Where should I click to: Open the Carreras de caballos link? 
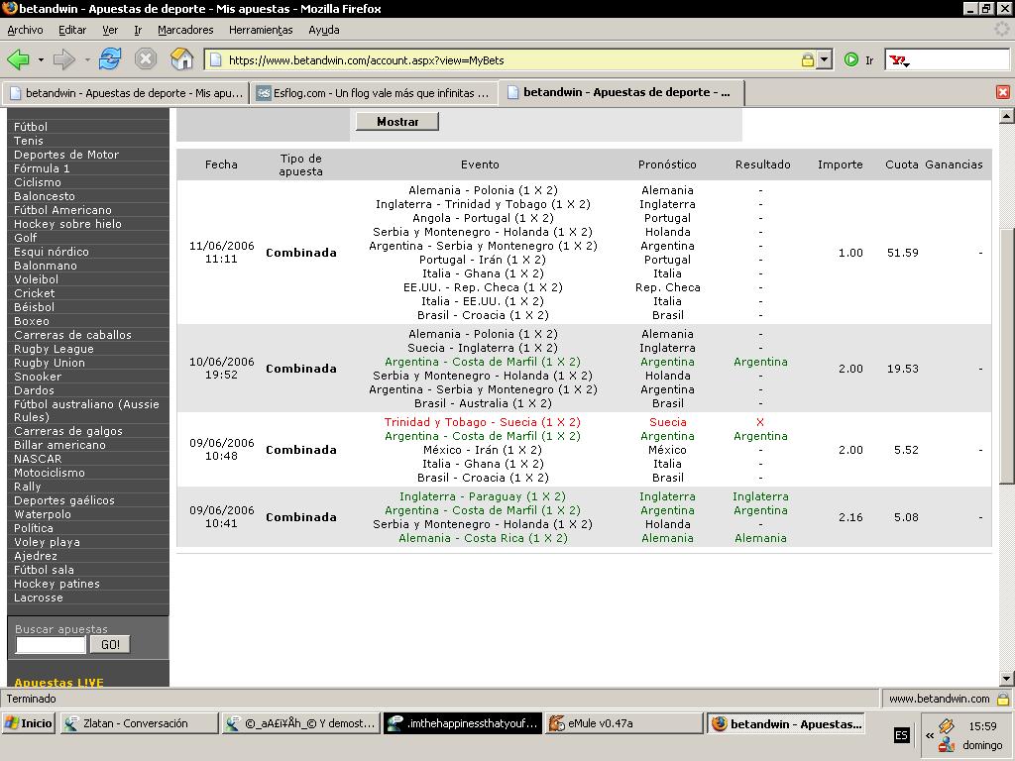[x=72, y=335]
